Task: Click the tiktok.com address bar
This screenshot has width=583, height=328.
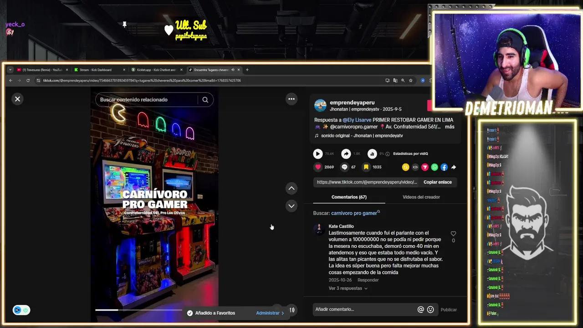Action: pyautogui.click(x=210, y=81)
